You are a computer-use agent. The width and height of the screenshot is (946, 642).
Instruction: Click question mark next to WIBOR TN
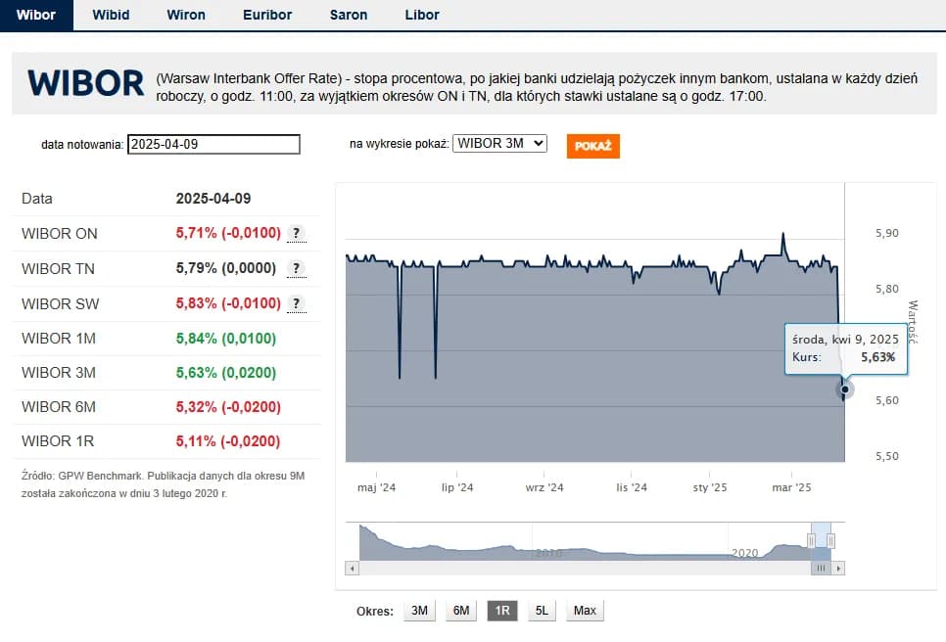tap(296, 268)
